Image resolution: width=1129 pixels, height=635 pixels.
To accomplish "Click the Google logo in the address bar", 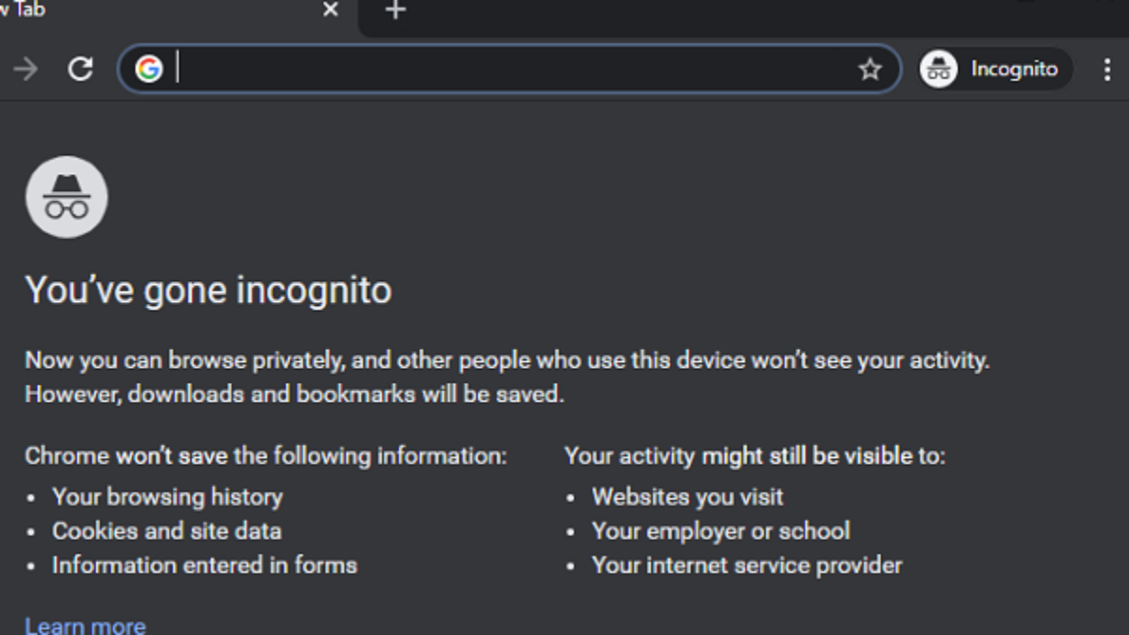I will click(x=149, y=69).
